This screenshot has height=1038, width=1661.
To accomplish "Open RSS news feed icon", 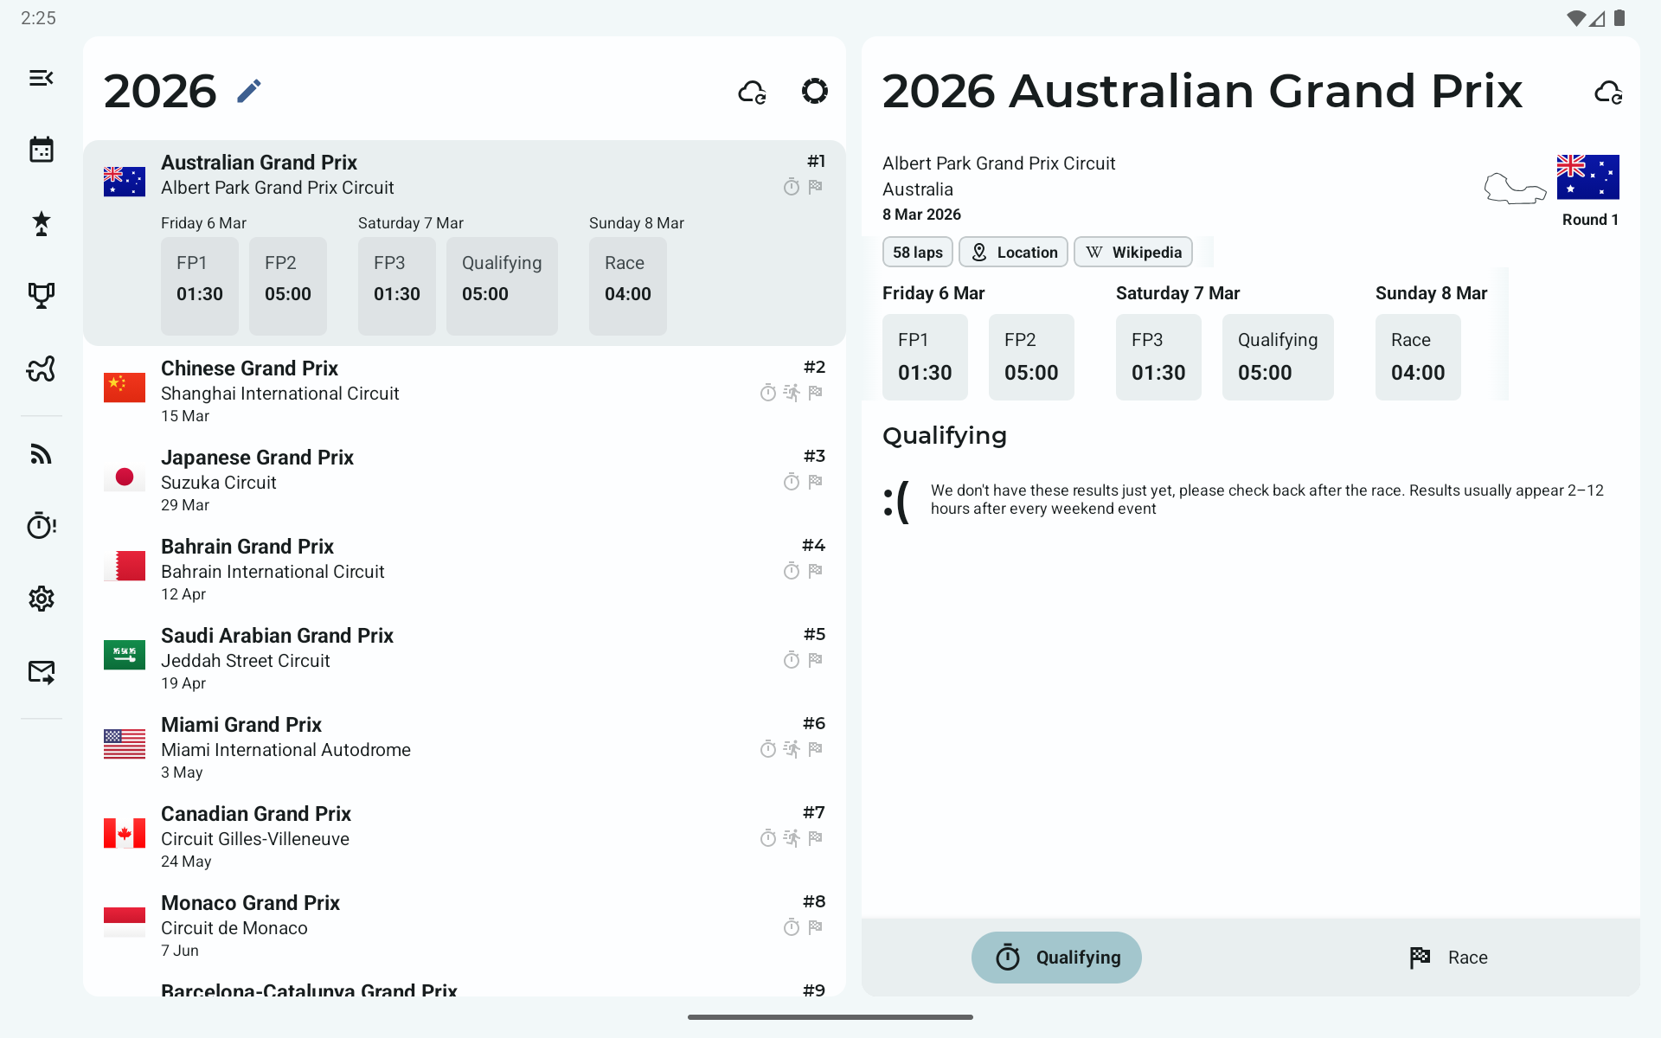I will [41, 454].
